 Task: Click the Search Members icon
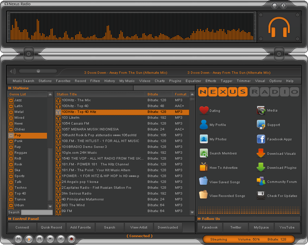click(204, 153)
